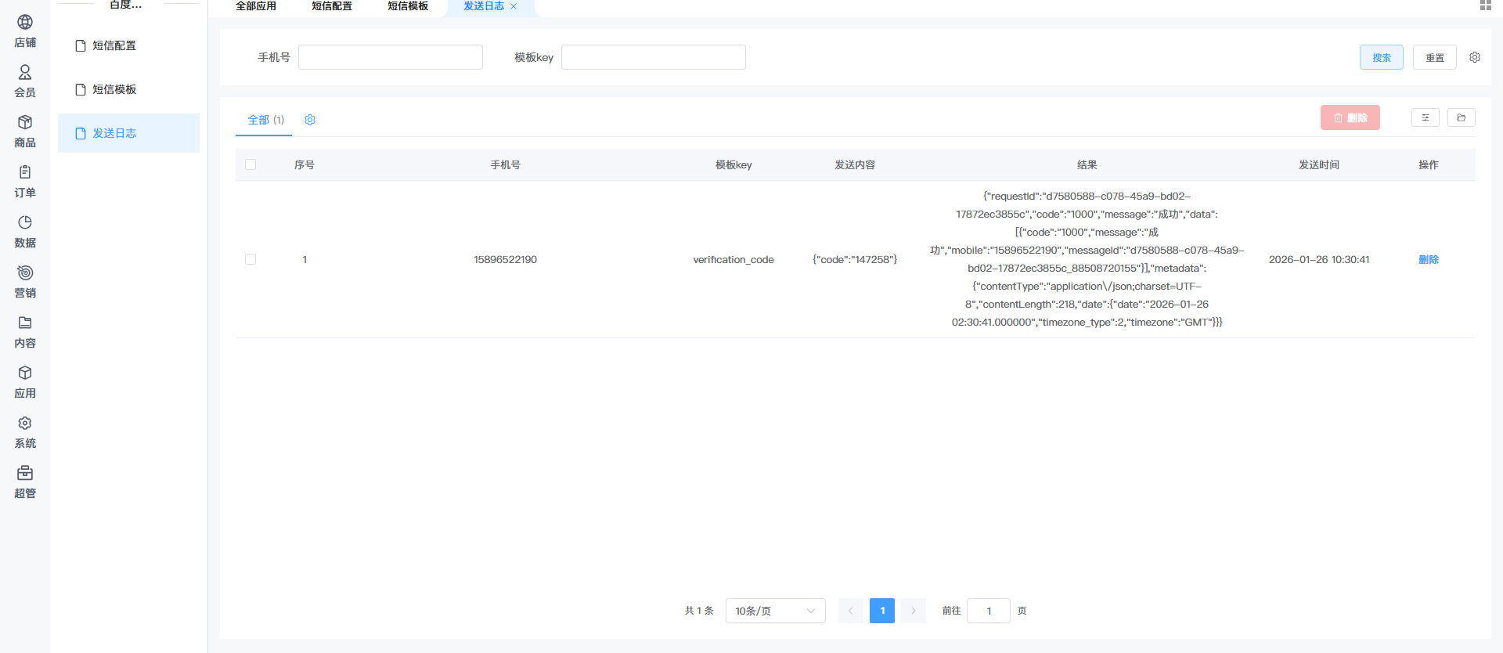This screenshot has width=1503, height=653.
Task: Click the 发送时间 2026-01-26 10:30:41 cell
Action: pos(1319,259)
